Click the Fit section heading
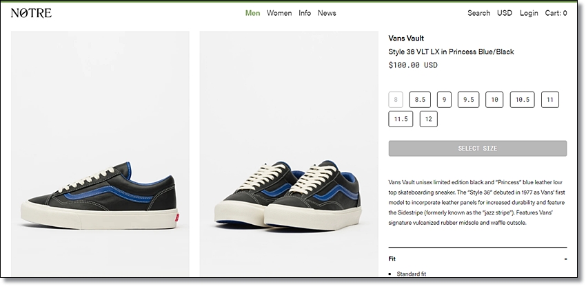 [x=392, y=258]
